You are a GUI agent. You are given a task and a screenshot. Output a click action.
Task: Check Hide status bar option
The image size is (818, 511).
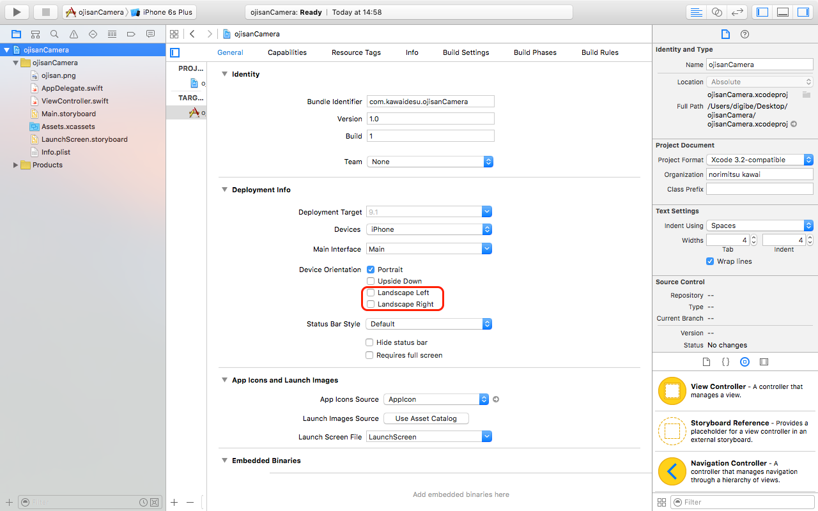point(369,342)
